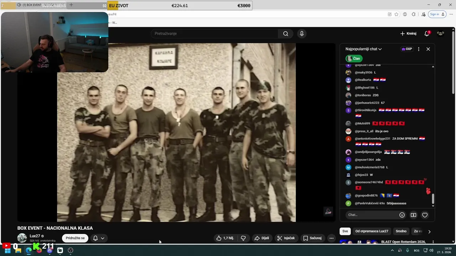456x256 pixels.
Task: Open a new browser tab plus button
Action: pyautogui.click(x=71, y=5)
